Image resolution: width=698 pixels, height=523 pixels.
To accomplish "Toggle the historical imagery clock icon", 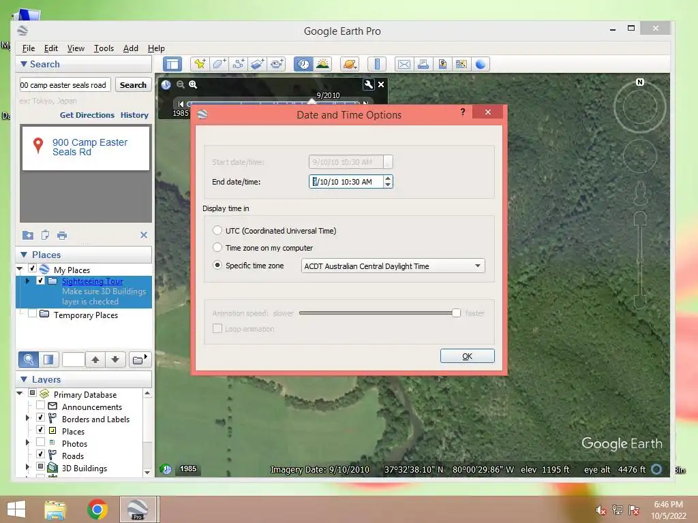I will coord(303,64).
